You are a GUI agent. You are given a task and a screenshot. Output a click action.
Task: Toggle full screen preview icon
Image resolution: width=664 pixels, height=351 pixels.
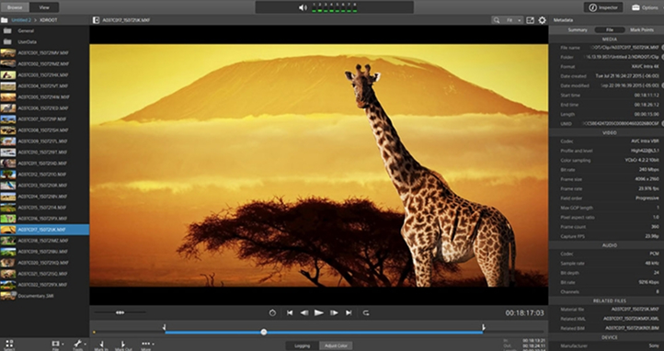(x=530, y=20)
